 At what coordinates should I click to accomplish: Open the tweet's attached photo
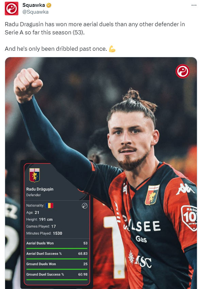coord(101,173)
